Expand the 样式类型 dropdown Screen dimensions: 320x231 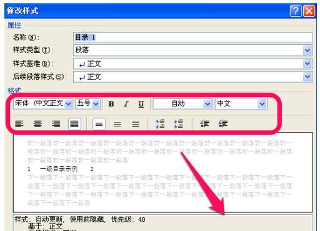click(x=307, y=50)
